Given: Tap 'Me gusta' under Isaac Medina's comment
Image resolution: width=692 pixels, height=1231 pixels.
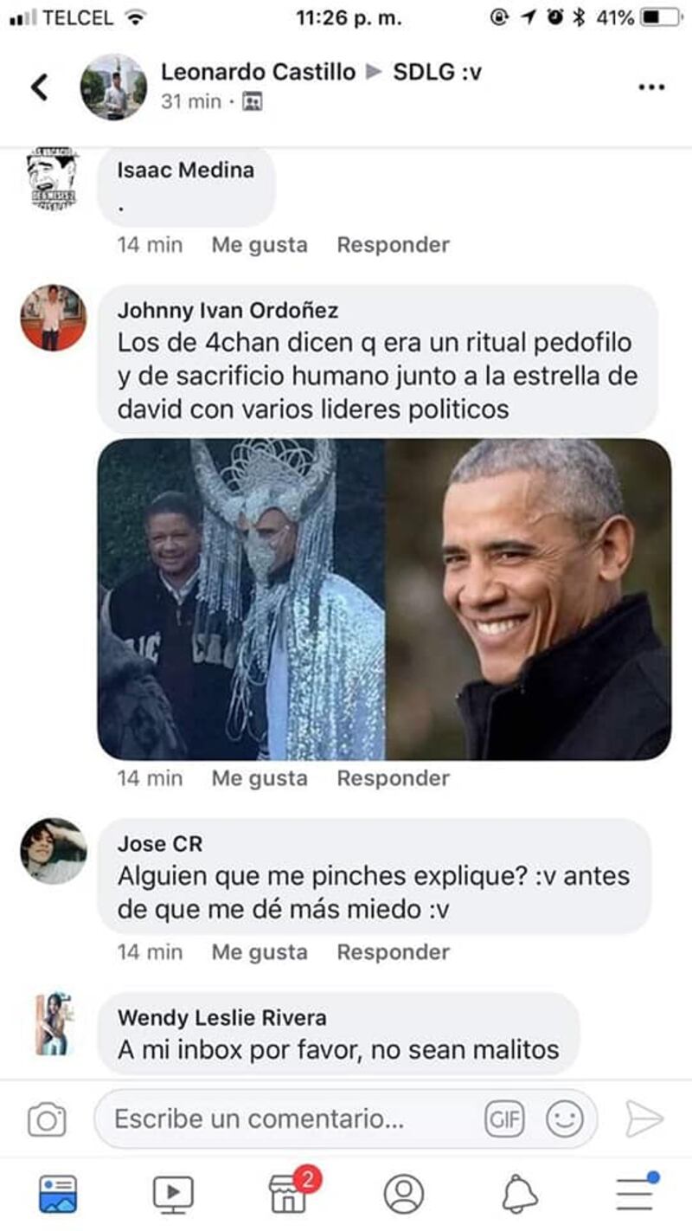Looking at the screenshot, I should tap(259, 245).
